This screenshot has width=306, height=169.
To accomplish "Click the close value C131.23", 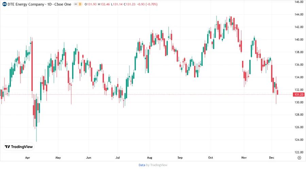I will tap(130, 4).
